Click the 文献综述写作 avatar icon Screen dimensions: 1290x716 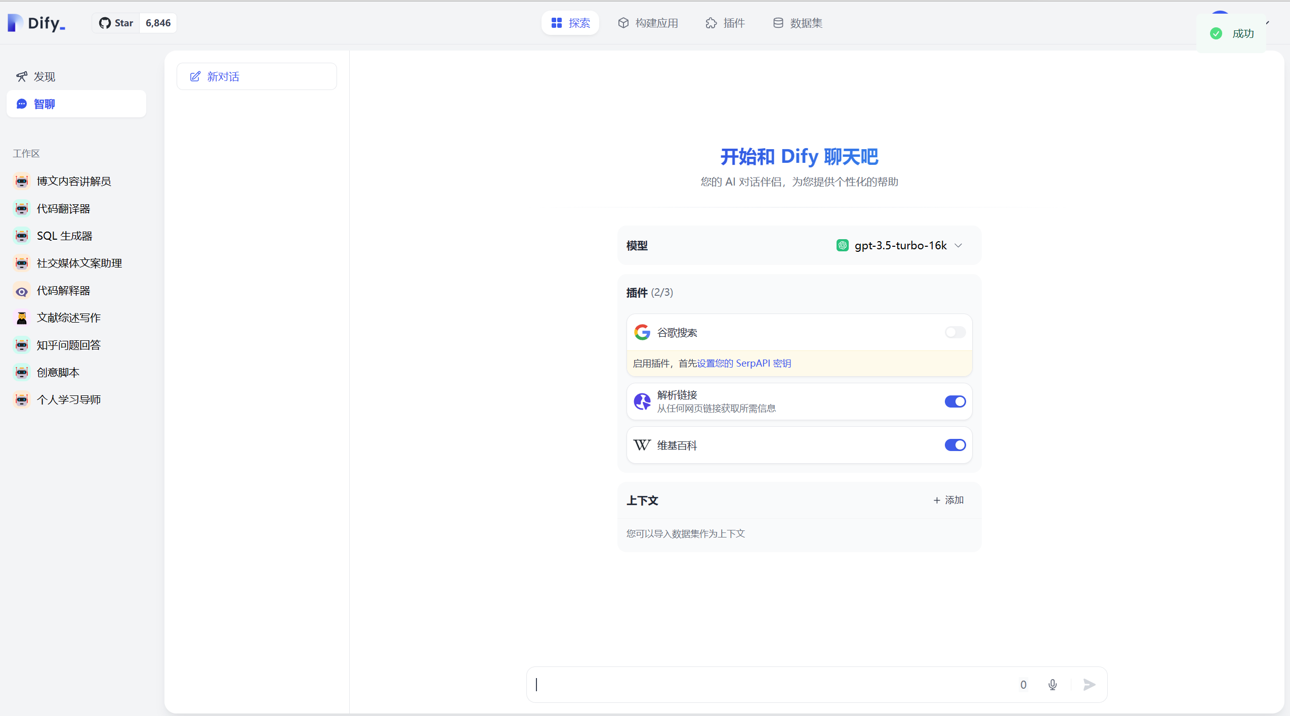pos(21,318)
